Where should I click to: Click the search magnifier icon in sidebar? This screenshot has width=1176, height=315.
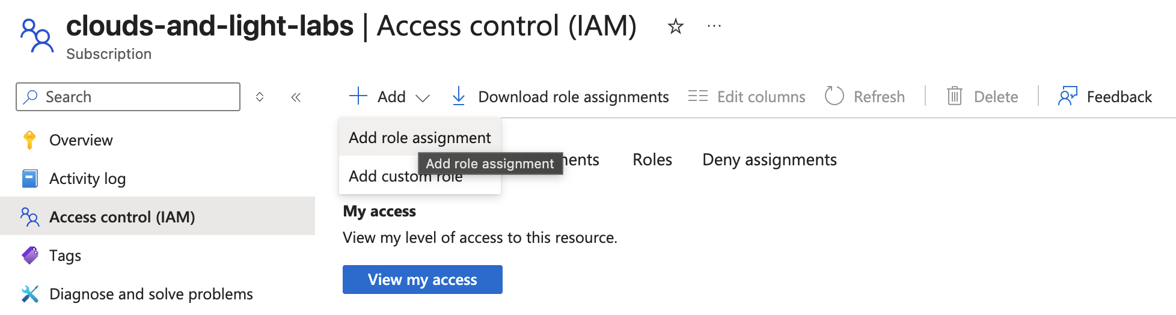[31, 97]
